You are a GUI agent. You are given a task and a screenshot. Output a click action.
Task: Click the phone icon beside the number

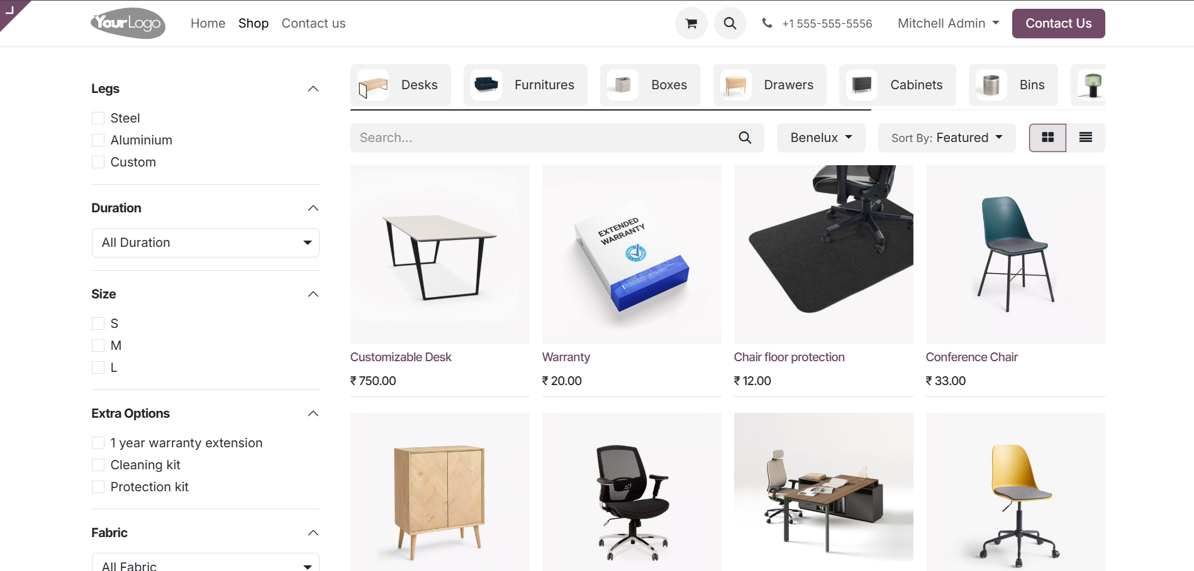point(767,23)
